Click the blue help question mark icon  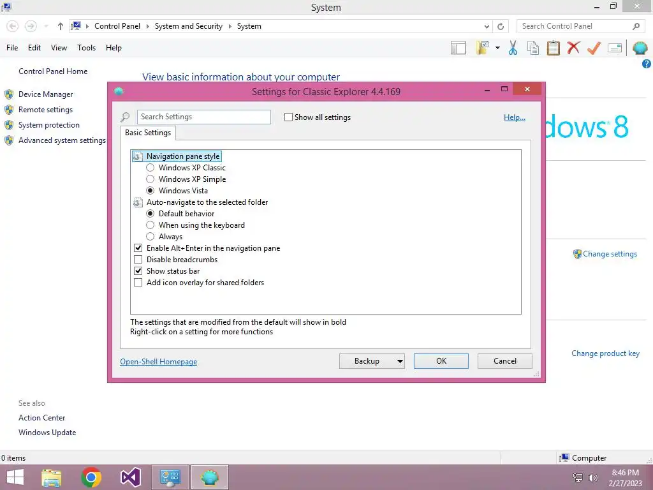point(647,64)
